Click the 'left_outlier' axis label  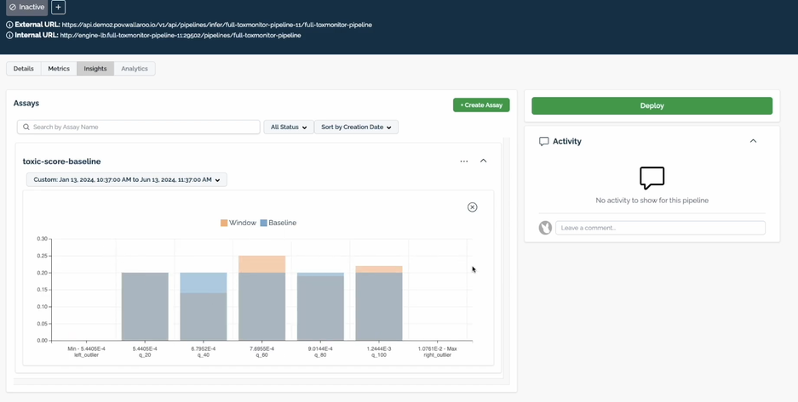pos(87,354)
